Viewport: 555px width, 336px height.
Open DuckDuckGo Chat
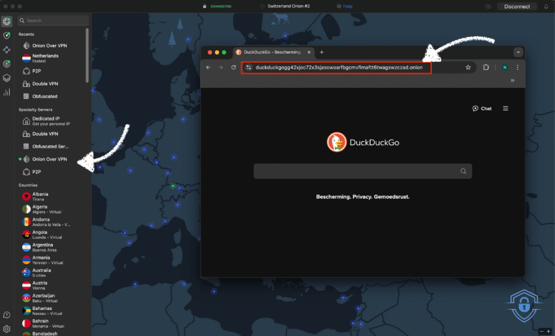(x=482, y=108)
